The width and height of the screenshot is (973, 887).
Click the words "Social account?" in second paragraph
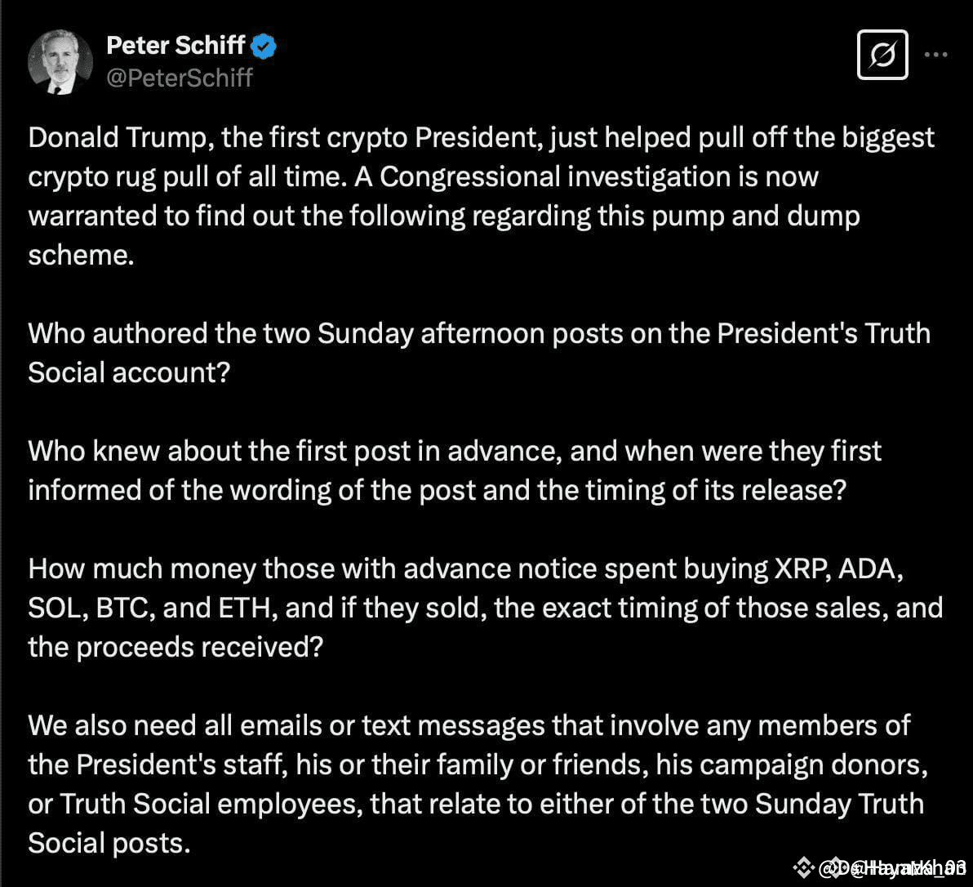[129, 372]
